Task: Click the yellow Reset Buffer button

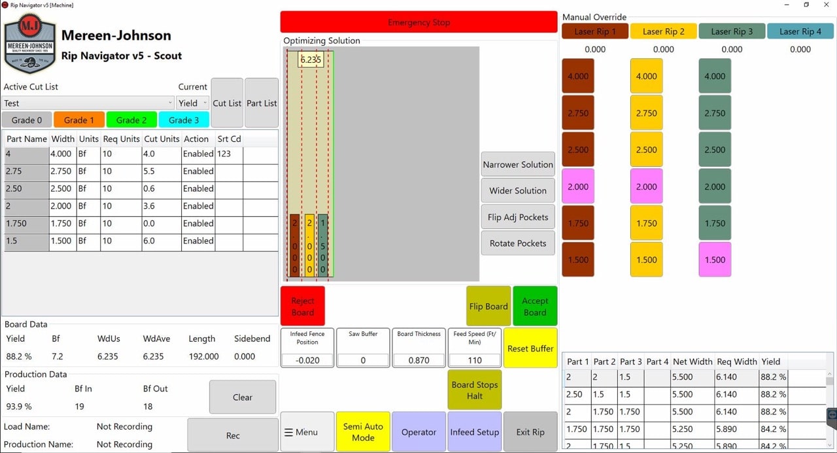Action: [530, 348]
